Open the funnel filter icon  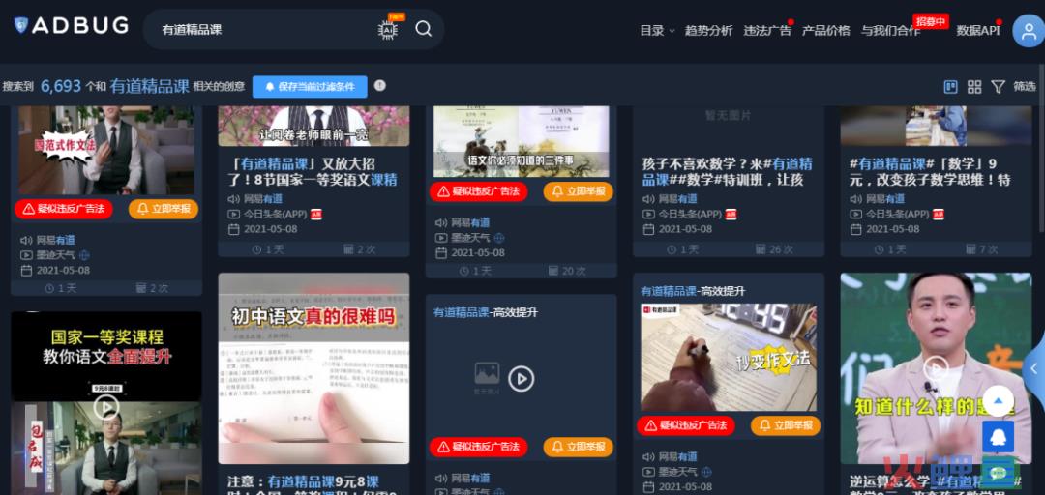(x=998, y=87)
